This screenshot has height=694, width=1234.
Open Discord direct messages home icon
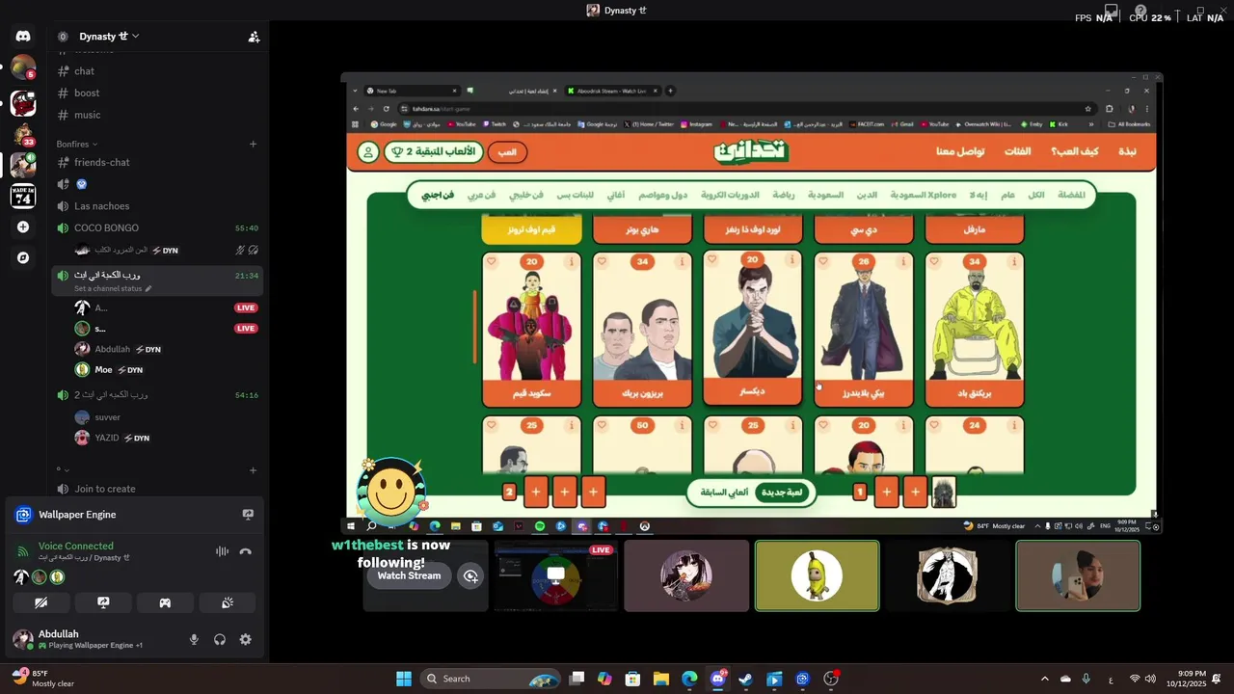23,36
